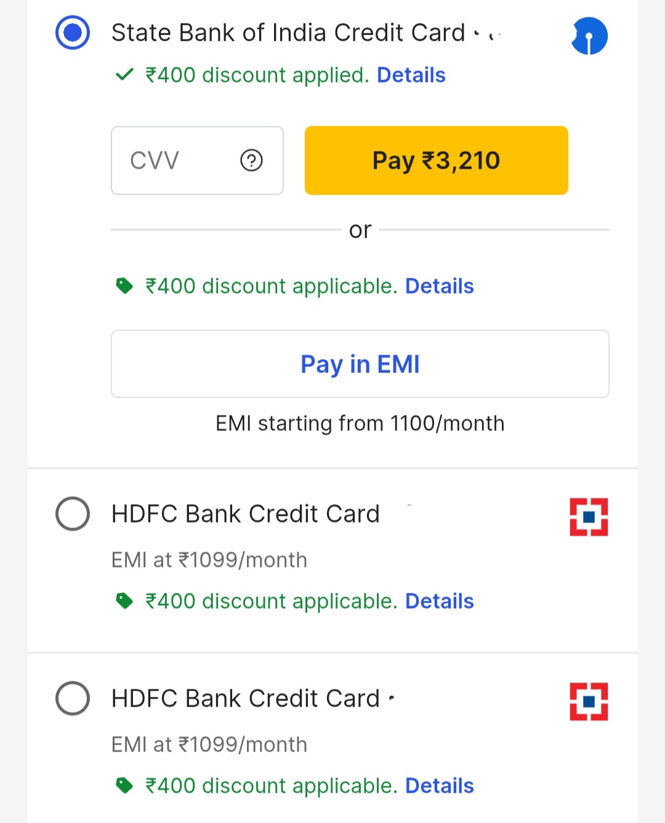
Task: Click the State Bank of India logo
Action: click(x=589, y=36)
